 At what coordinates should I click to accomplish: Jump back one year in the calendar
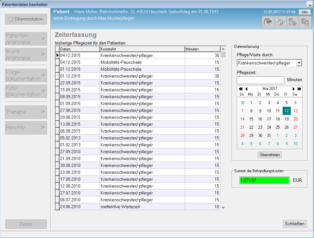click(x=240, y=89)
